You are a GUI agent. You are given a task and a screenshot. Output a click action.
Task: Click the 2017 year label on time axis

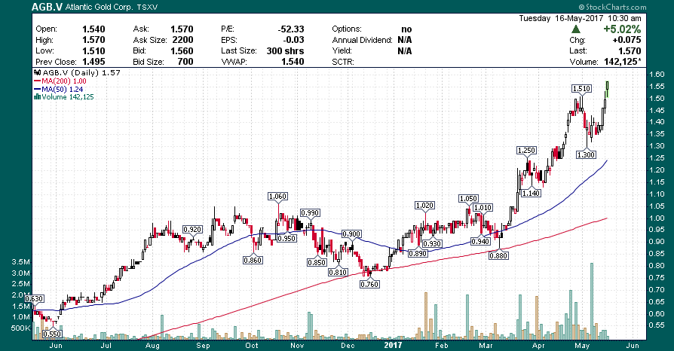pyautogui.click(x=393, y=345)
